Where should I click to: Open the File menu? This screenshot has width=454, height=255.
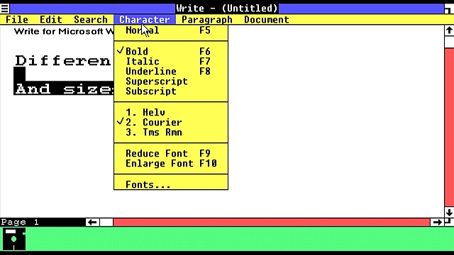point(17,20)
